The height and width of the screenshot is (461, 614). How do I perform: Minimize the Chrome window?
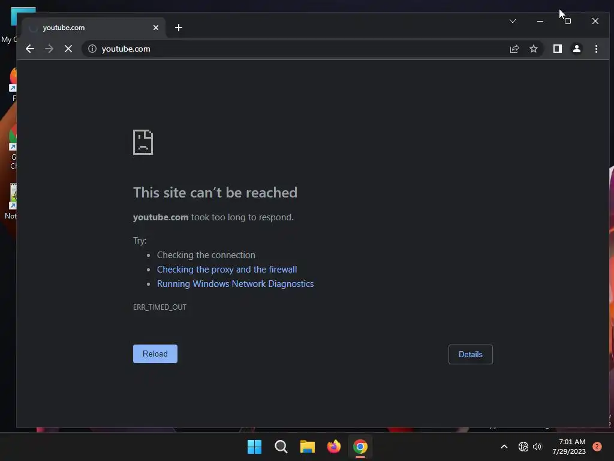coord(540,21)
